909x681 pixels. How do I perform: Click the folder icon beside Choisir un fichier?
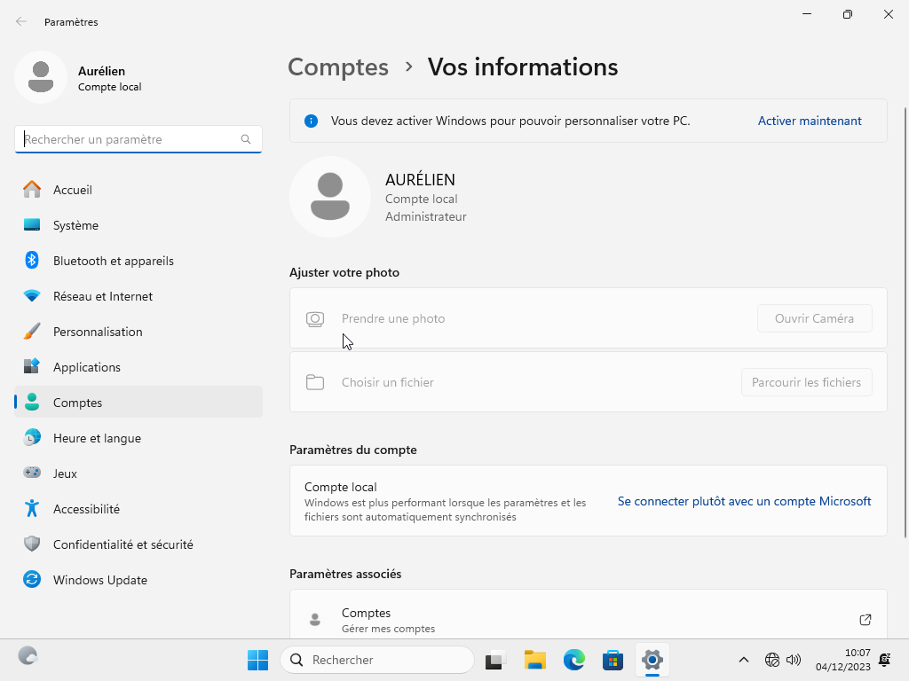315,382
